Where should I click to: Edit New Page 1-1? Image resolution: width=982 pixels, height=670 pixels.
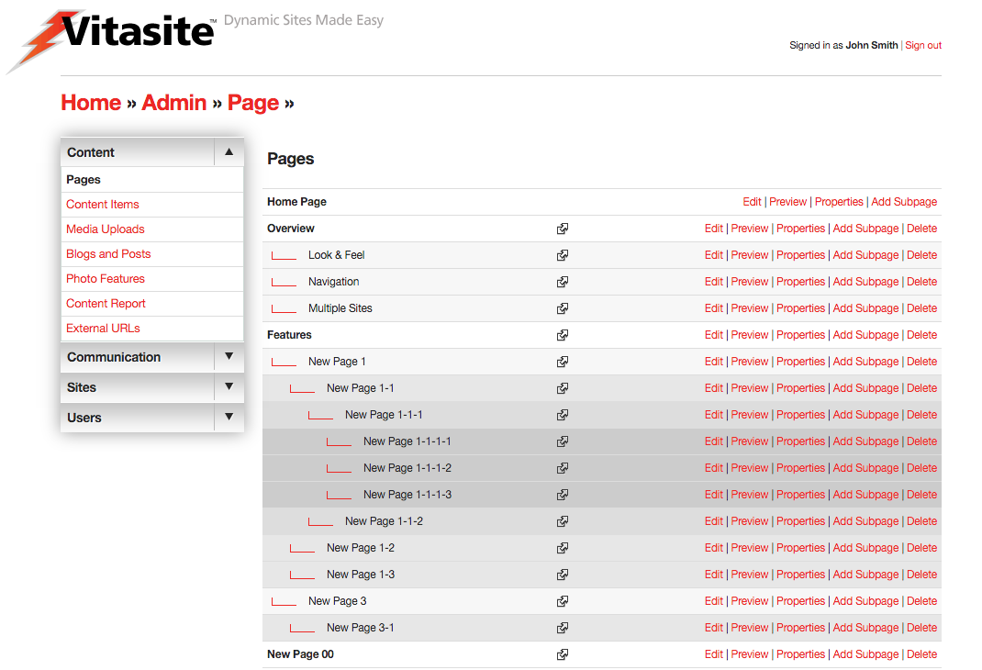pyautogui.click(x=713, y=388)
